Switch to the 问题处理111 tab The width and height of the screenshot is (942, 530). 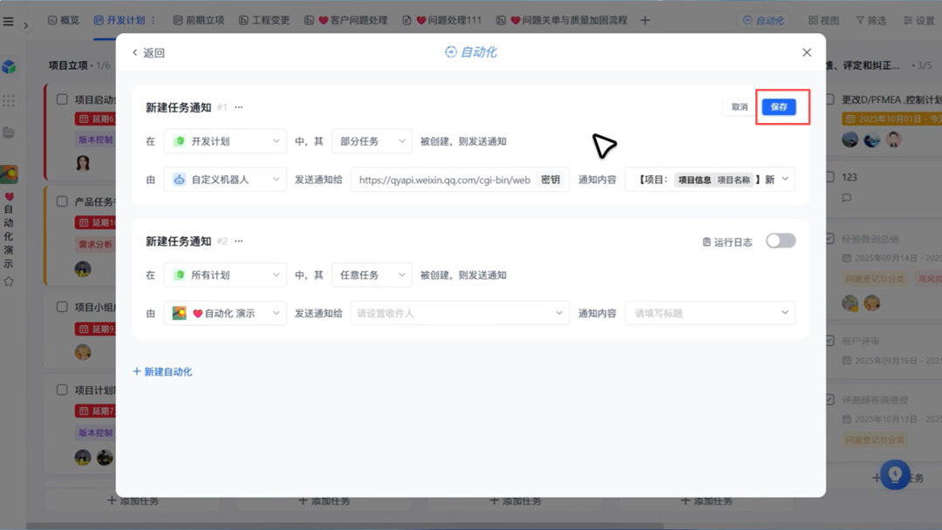(x=441, y=20)
